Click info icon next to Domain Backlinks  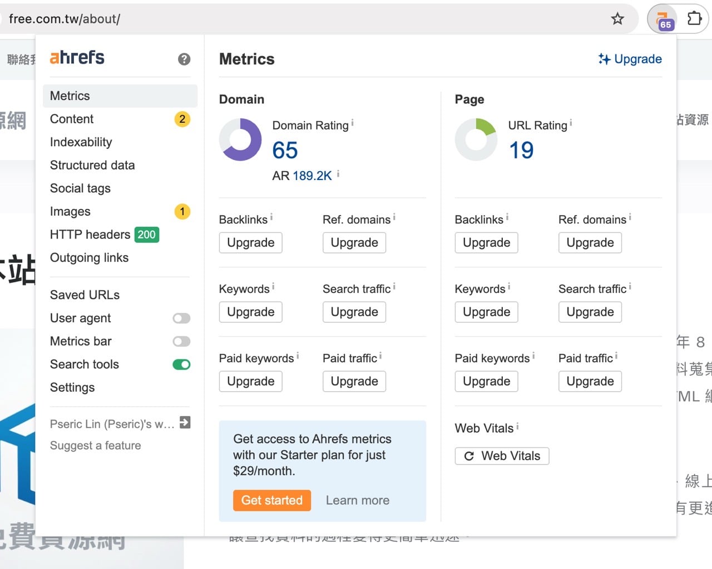tap(271, 217)
